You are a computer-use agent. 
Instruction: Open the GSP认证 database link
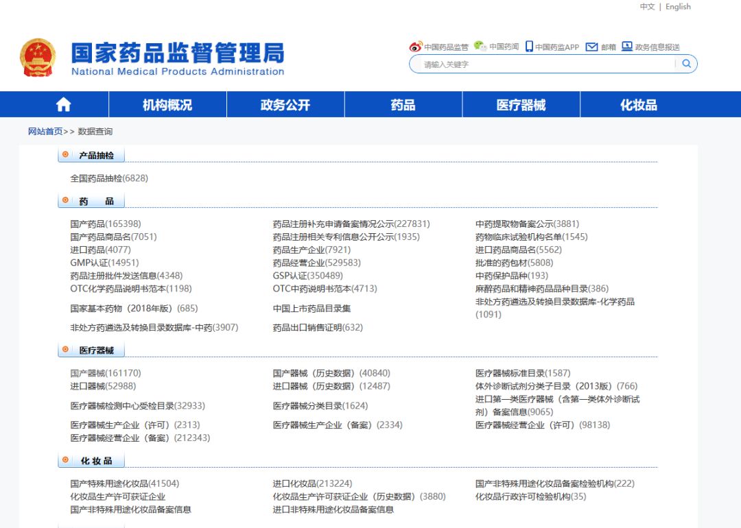[307, 276]
